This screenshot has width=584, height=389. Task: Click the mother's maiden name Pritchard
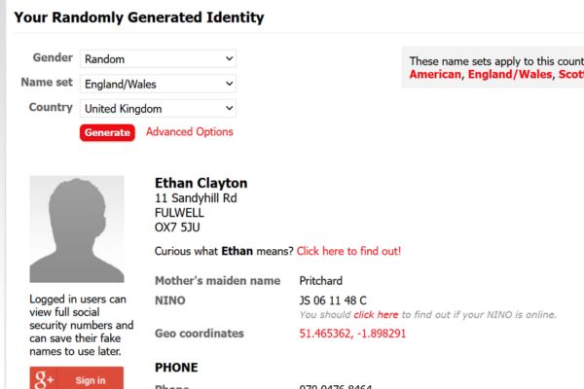pyautogui.click(x=321, y=281)
